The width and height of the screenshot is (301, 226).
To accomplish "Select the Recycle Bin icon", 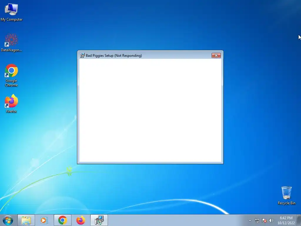I will point(286,195).
